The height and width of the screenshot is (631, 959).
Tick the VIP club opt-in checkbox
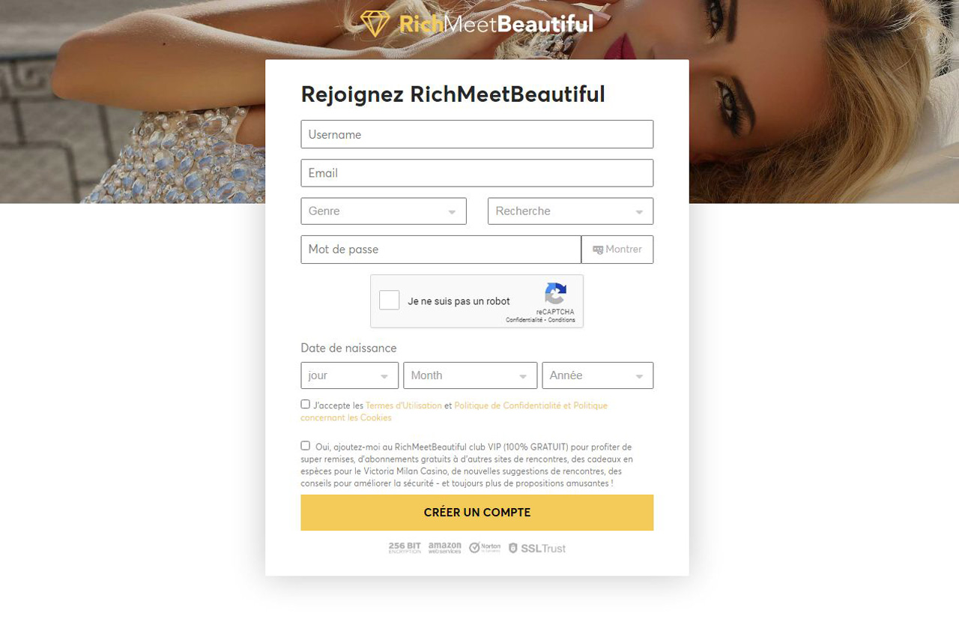(305, 445)
